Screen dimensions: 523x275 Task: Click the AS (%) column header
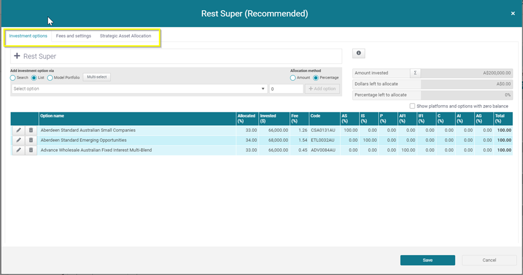pyautogui.click(x=349, y=119)
